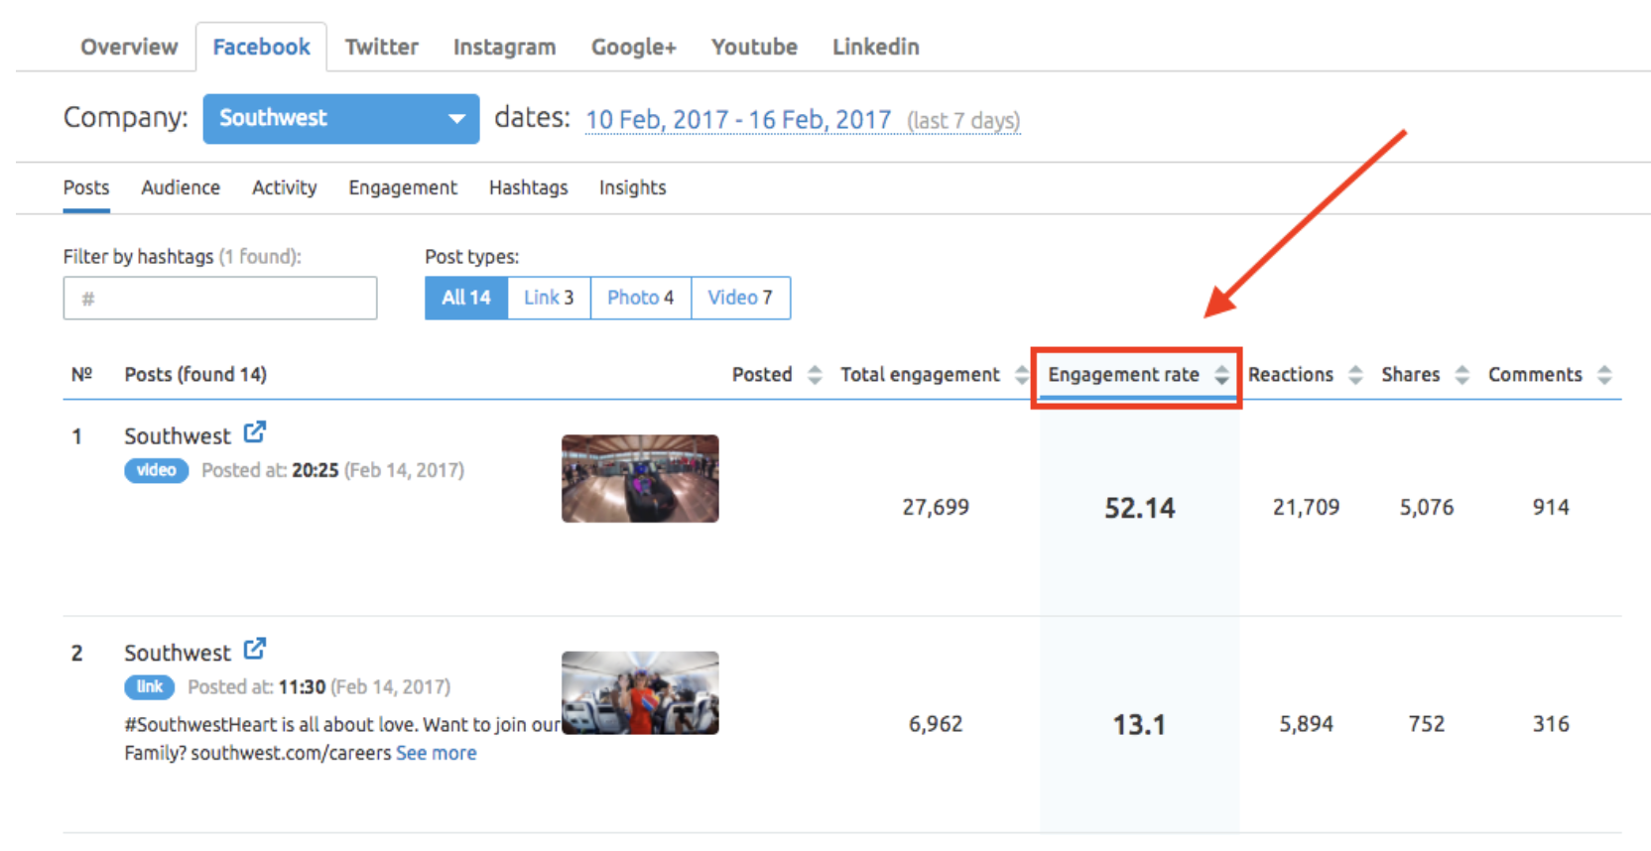
Task: Go to the Google+ tab
Action: pyautogui.click(x=633, y=47)
